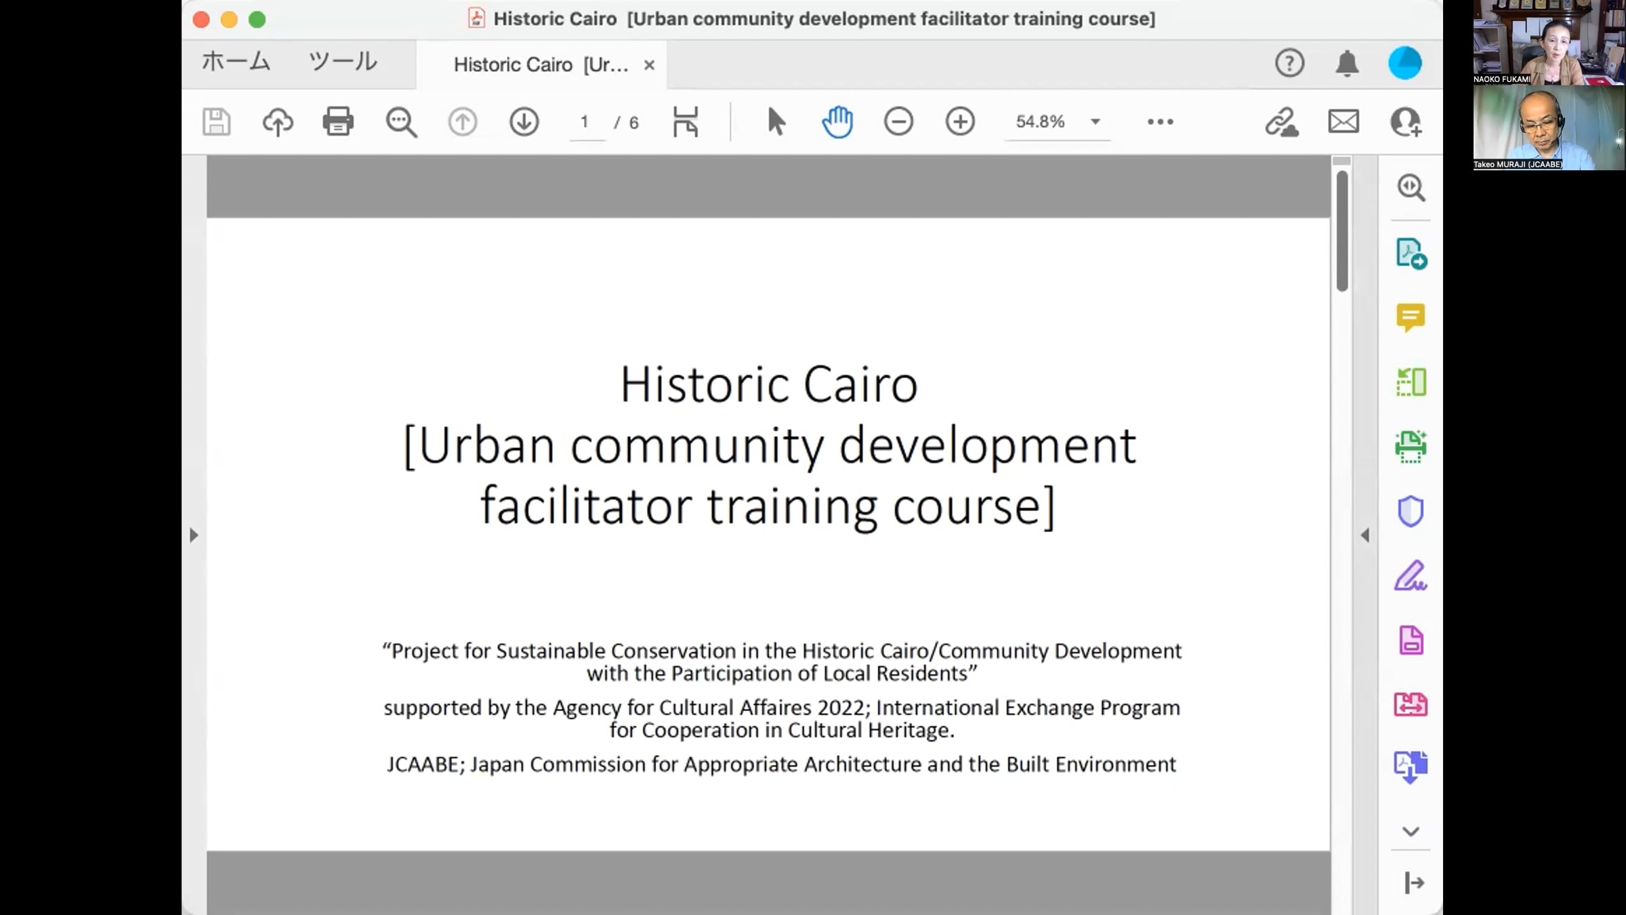
Task: Zoom out with minus button
Action: point(898,122)
